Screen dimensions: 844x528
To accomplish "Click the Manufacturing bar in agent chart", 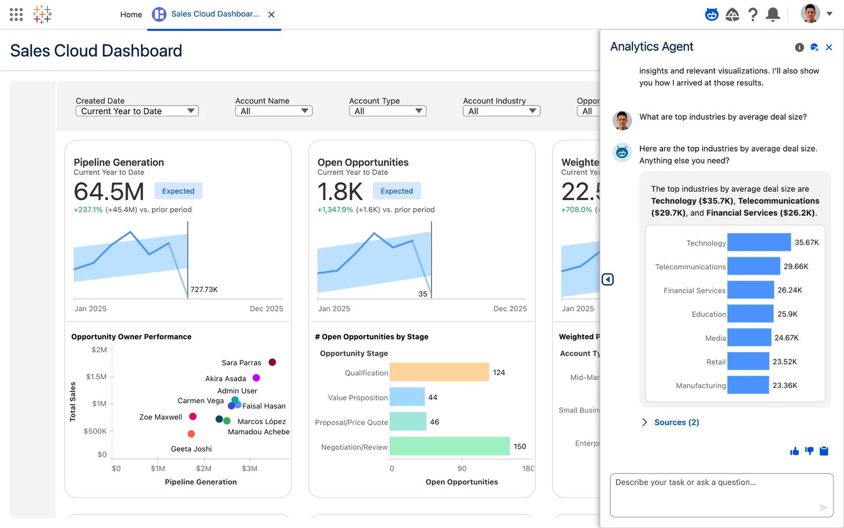I will click(748, 385).
